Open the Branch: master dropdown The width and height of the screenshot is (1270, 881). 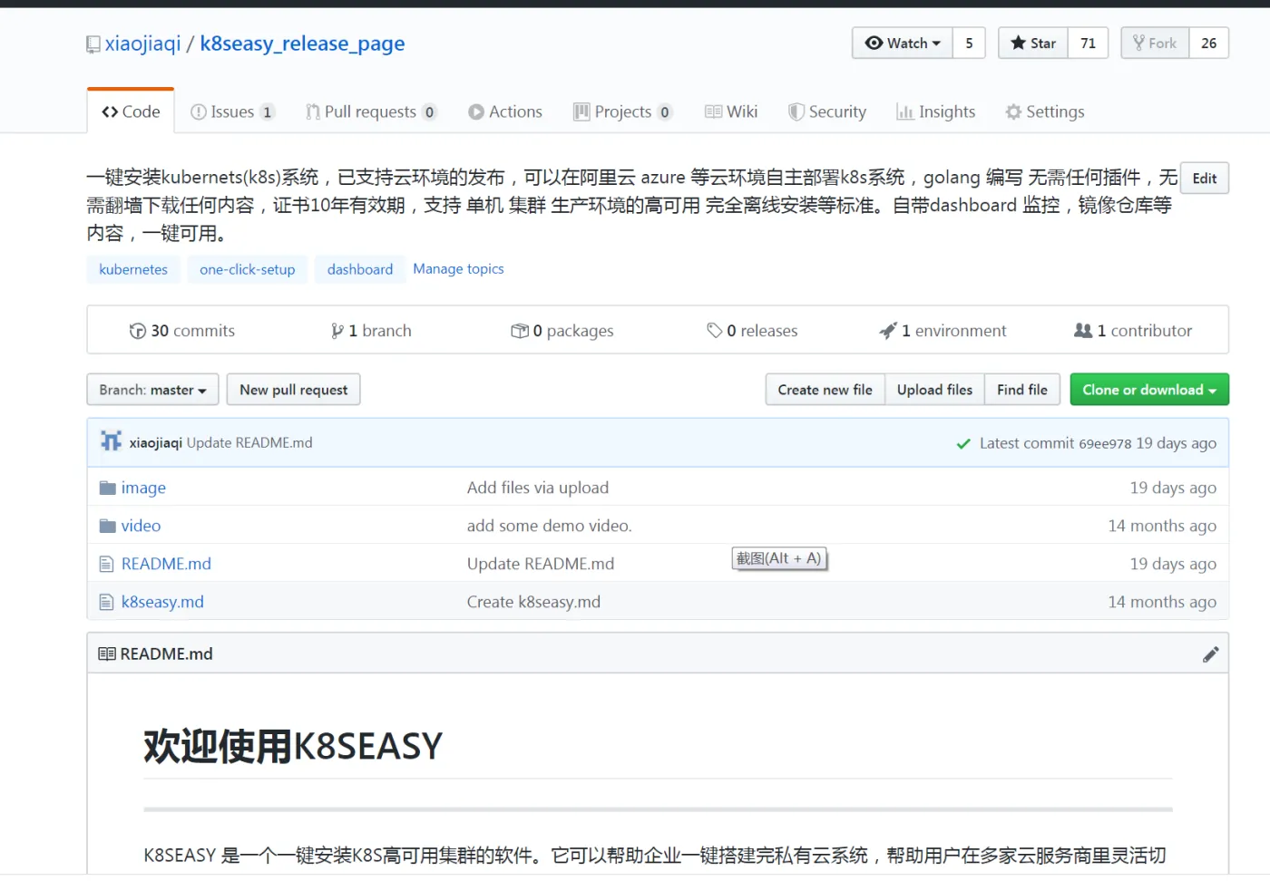coord(152,390)
